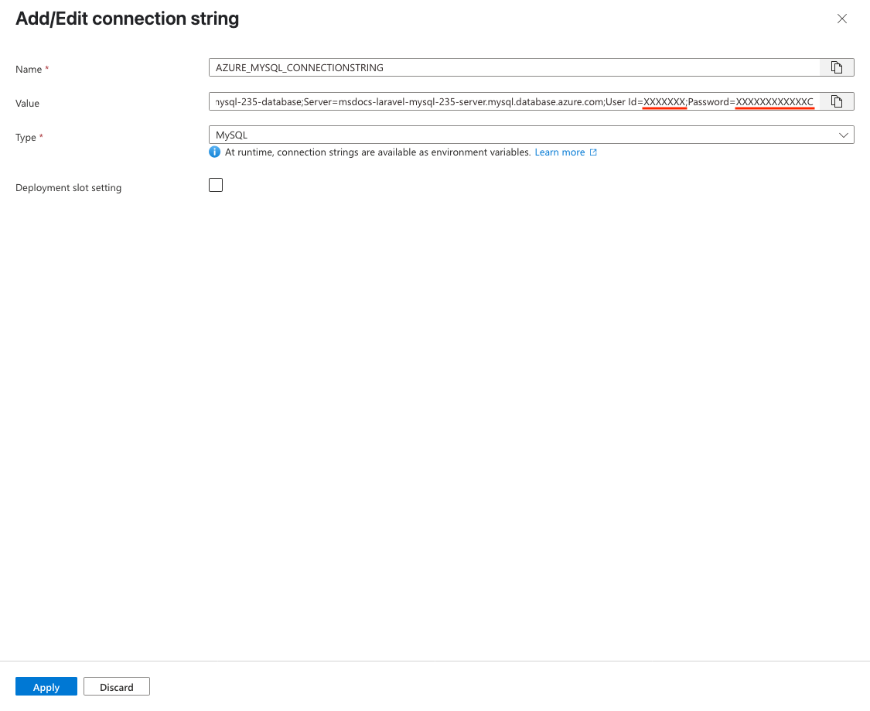Click the dropdown chevron on the Type field
Image resolution: width=870 pixels, height=711 pixels.
pos(844,134)
